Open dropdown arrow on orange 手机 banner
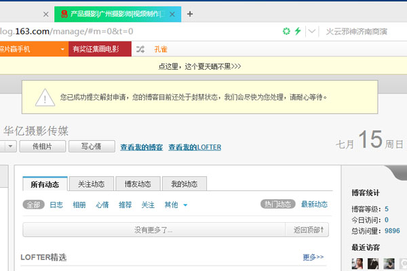Viewport: 407px width, 271px height. [62, 49]
